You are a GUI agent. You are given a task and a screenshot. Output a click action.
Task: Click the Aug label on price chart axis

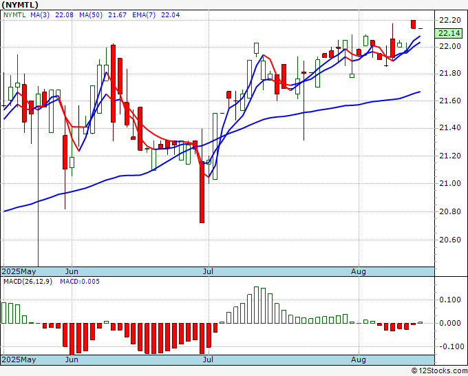358,271
